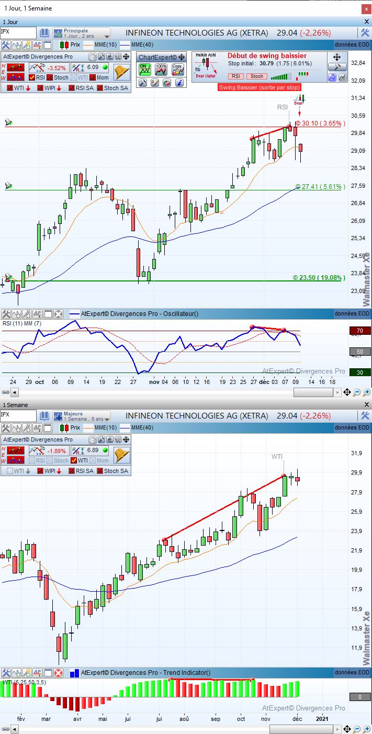372x734 pixels.
Task: Zoom in weekly chart with plus magnifier
Action: click(366, 729)
